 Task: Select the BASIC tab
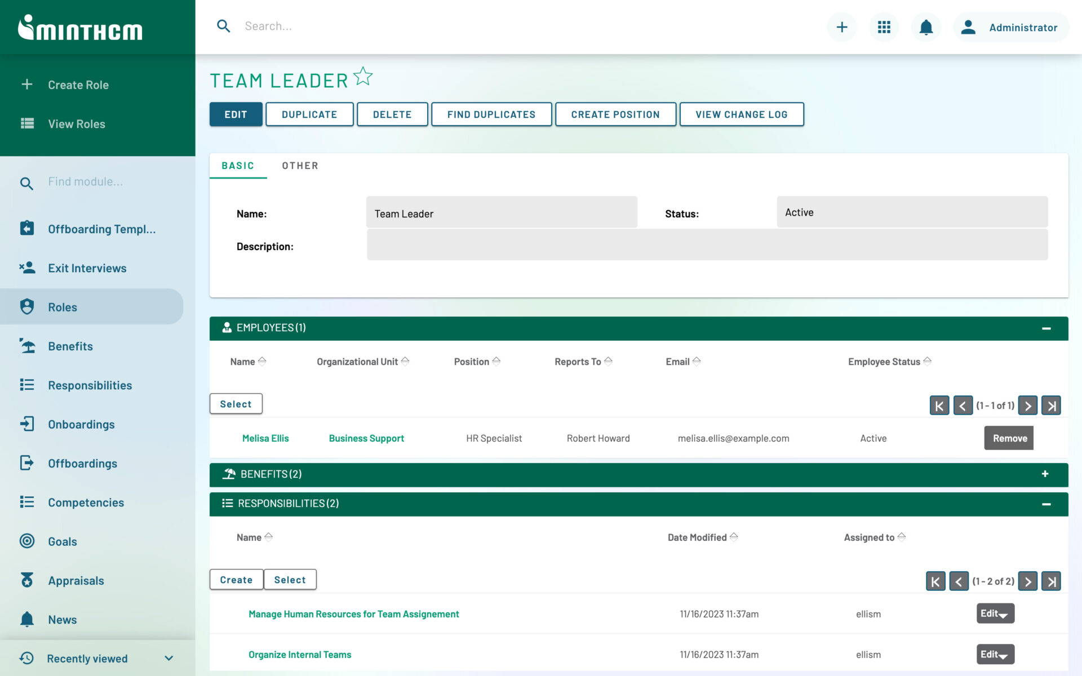[238, 165]
